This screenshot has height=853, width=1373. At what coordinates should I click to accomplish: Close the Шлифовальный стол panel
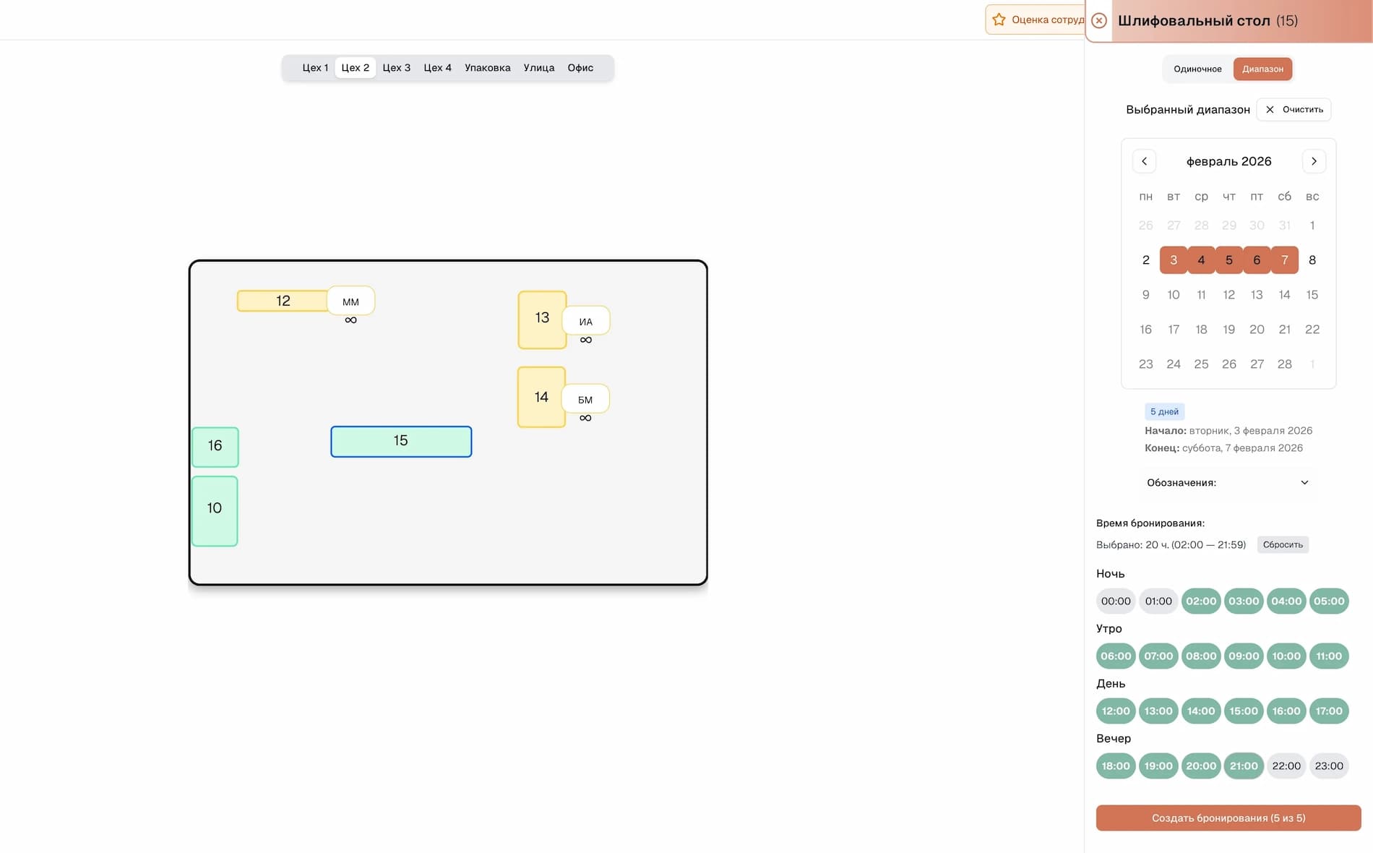click(1099, 20)
